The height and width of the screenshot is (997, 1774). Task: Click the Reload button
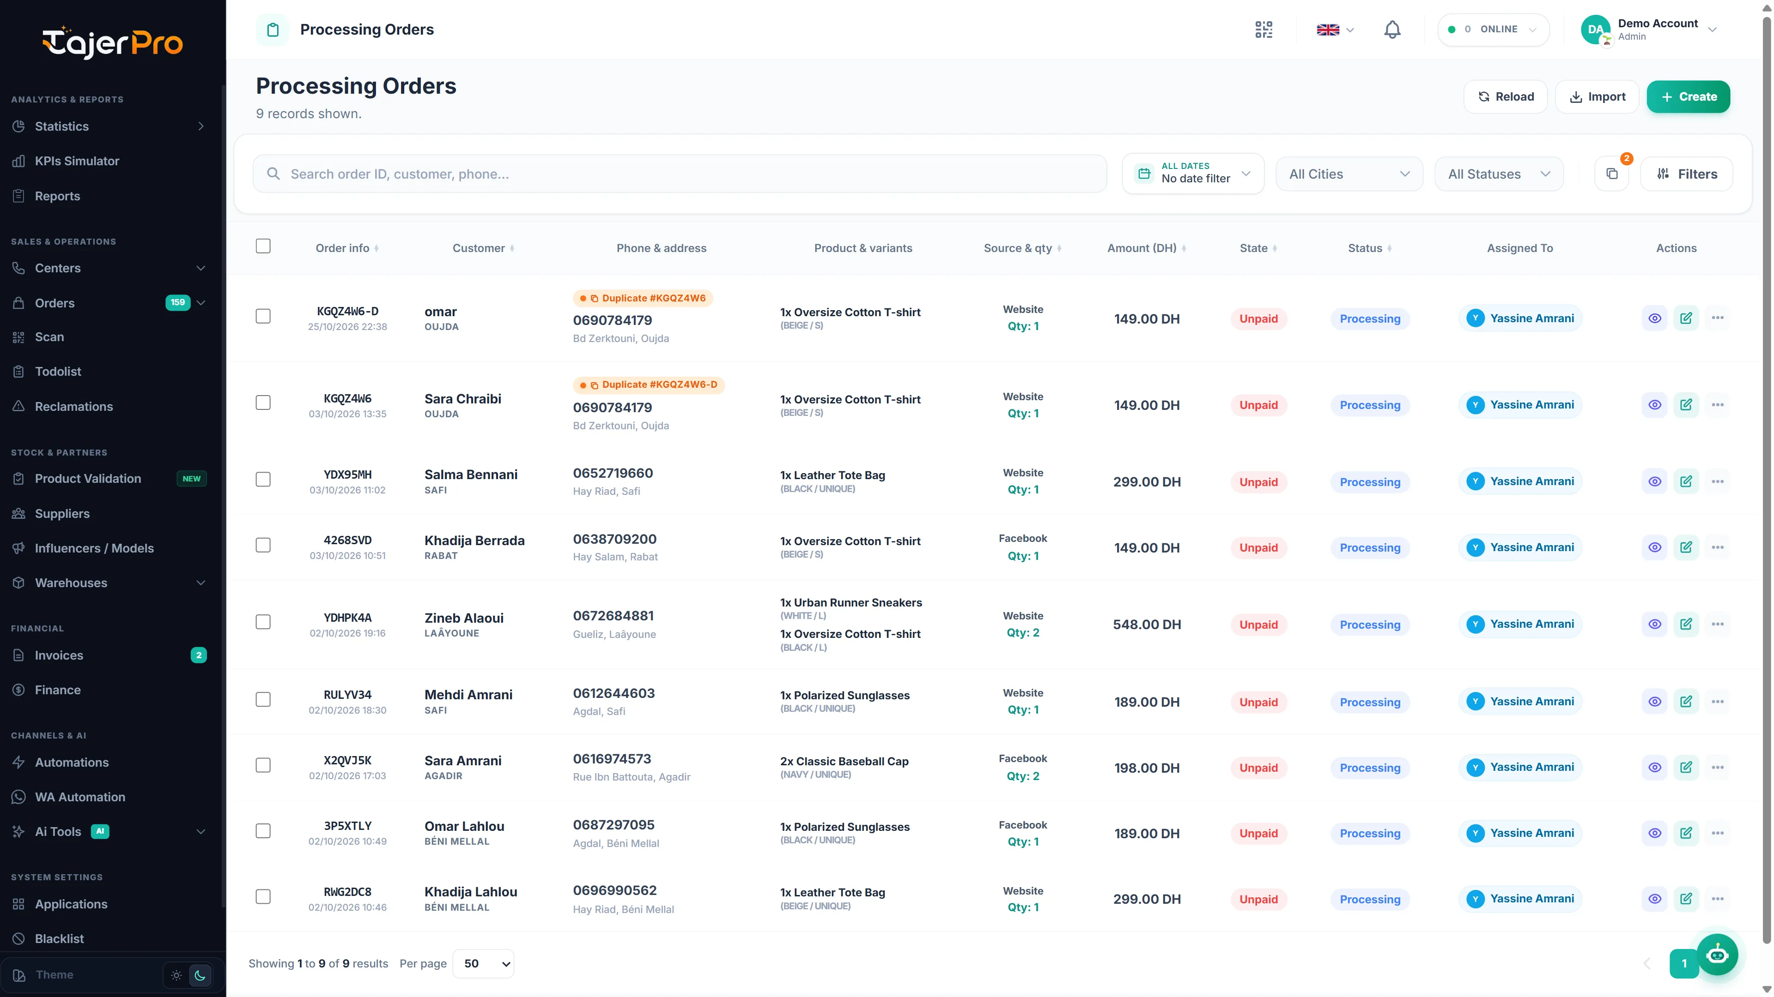pos(1506,96)
